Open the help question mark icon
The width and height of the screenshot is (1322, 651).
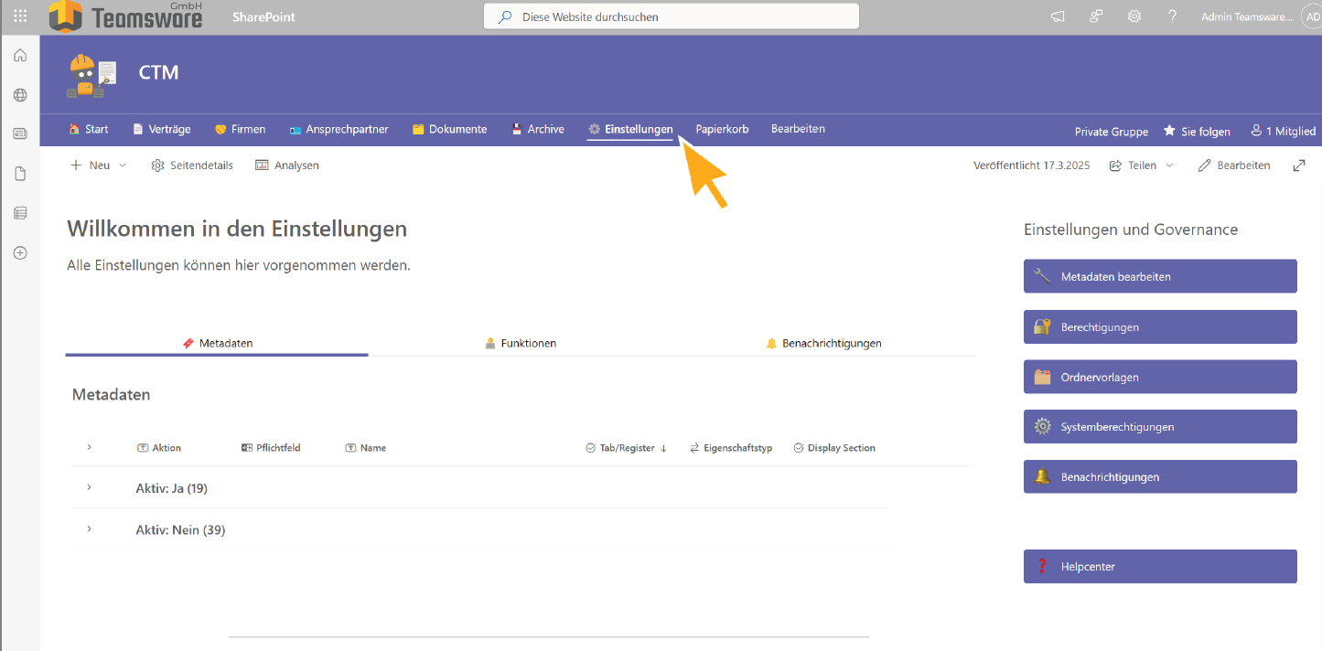[x=1172, y=16]
